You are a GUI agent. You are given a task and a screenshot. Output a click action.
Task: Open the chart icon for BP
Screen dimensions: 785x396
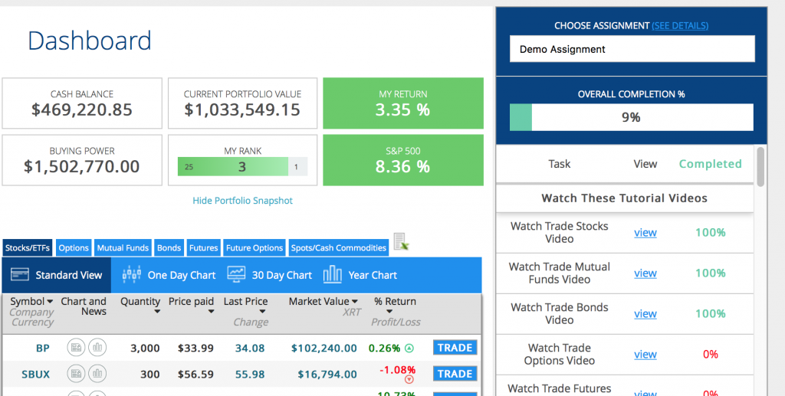(97, 348)
